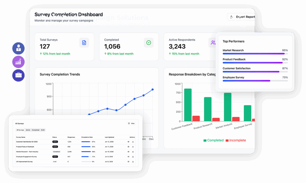Viewport: 306px width, 183px height.
Task: Toggle the Completed legend in bar chart
Action: [x=213, y=140]
